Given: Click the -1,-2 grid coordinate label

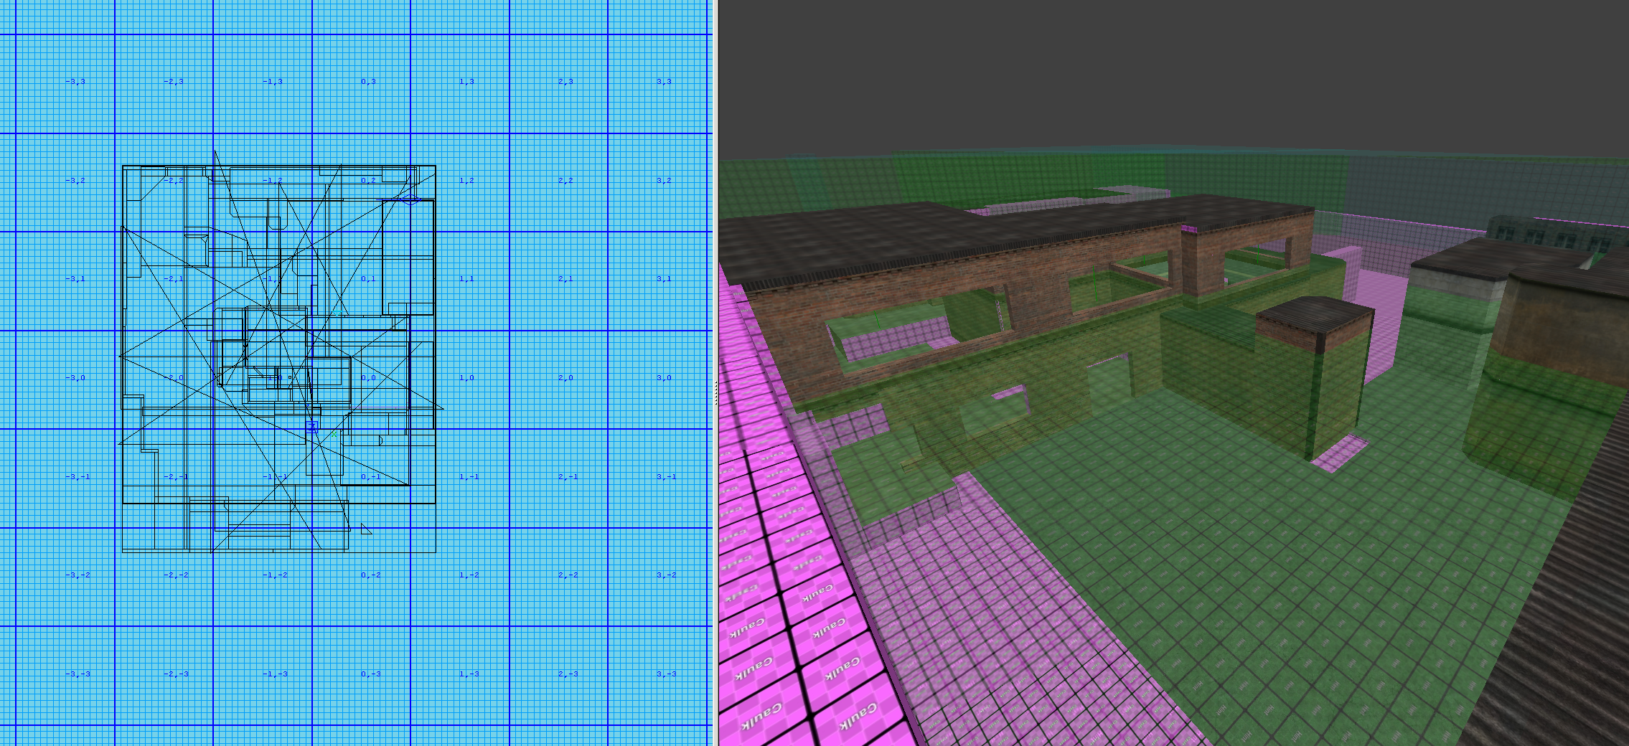Looking at the screenshot, I should [x=274, y=575].
